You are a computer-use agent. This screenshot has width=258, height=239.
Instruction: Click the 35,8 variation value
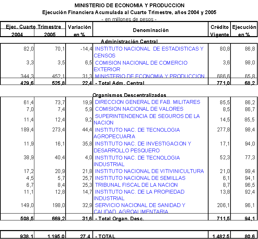[x=87, y=144]
